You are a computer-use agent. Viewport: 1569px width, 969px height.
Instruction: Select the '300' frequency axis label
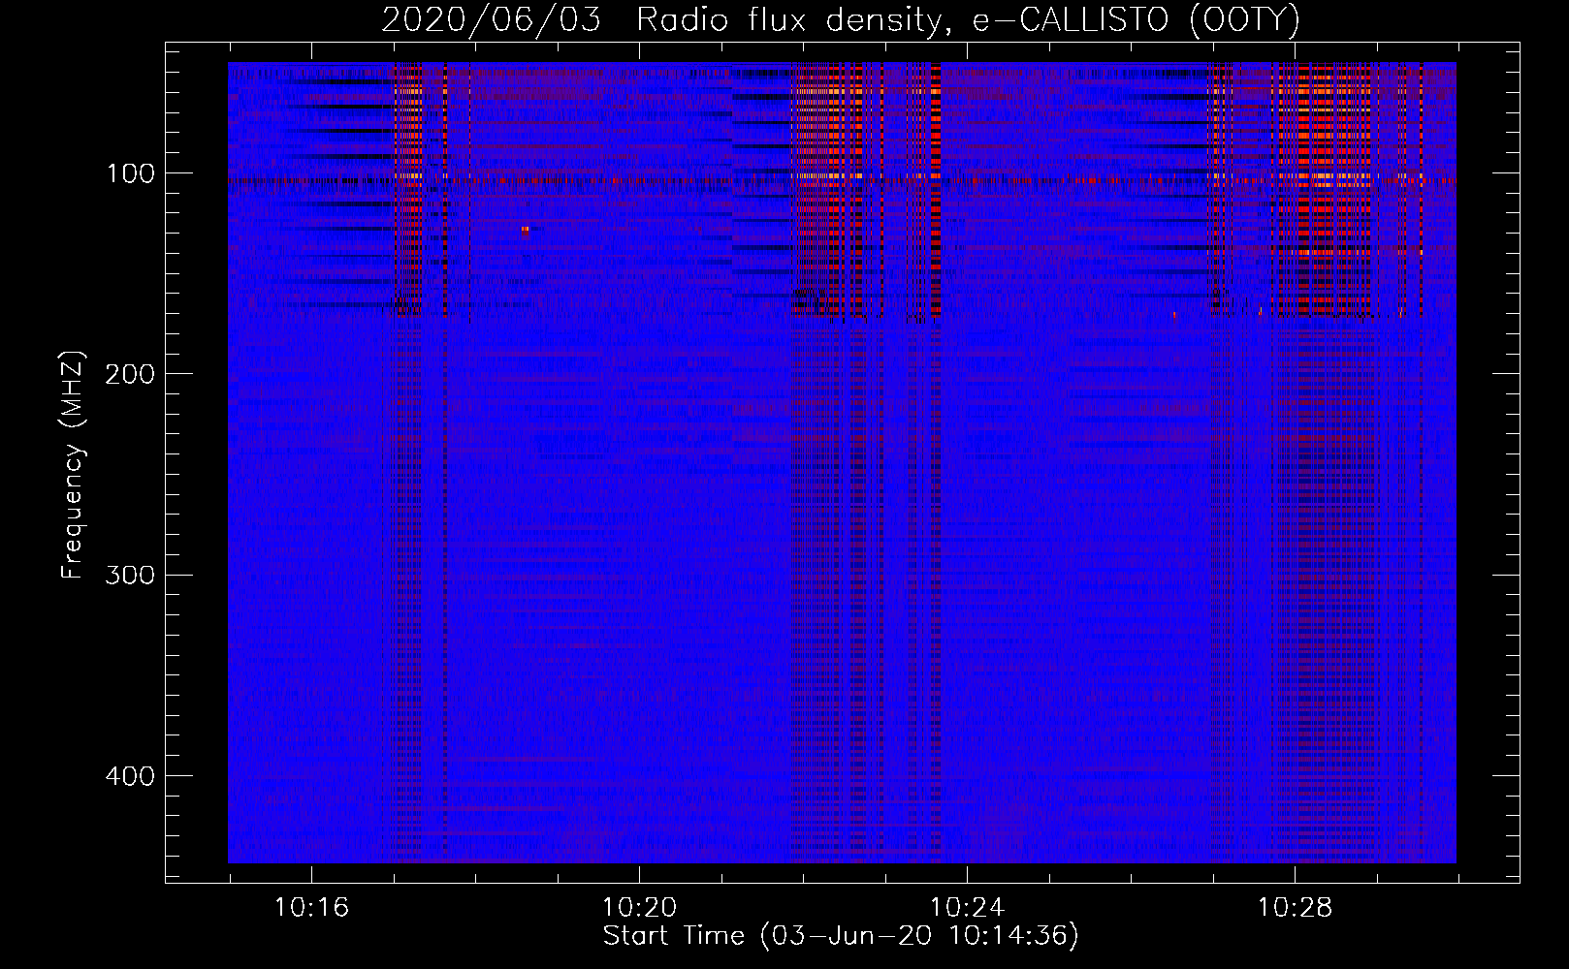pos(130,576)
